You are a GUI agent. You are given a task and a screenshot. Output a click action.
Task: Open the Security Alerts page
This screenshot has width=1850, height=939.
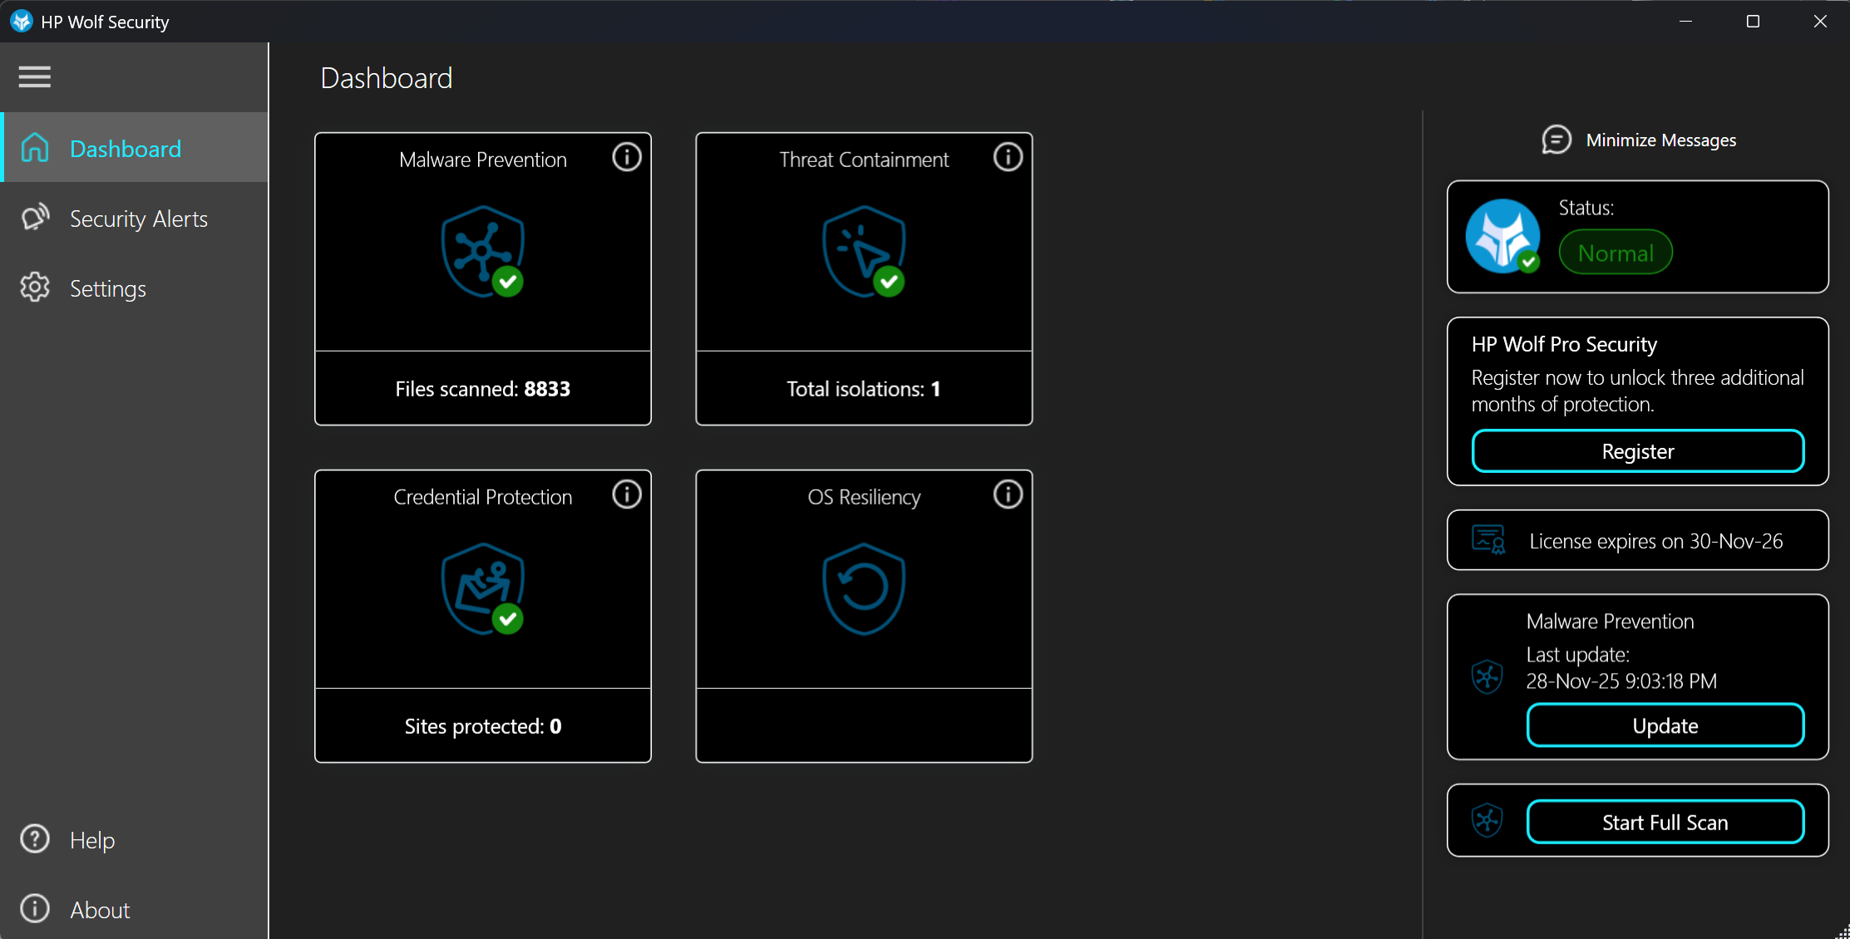[138, 219]
